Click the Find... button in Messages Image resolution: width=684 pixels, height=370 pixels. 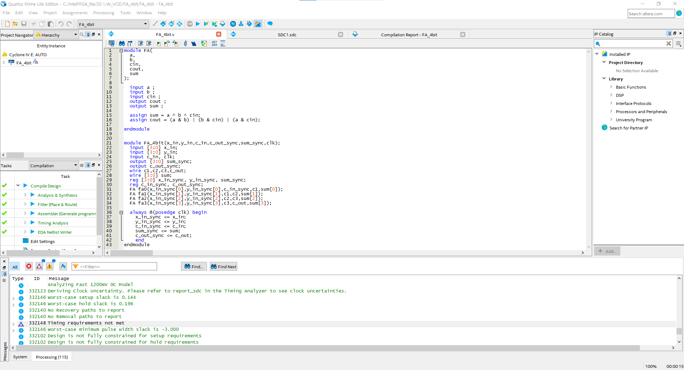(194, 266)
